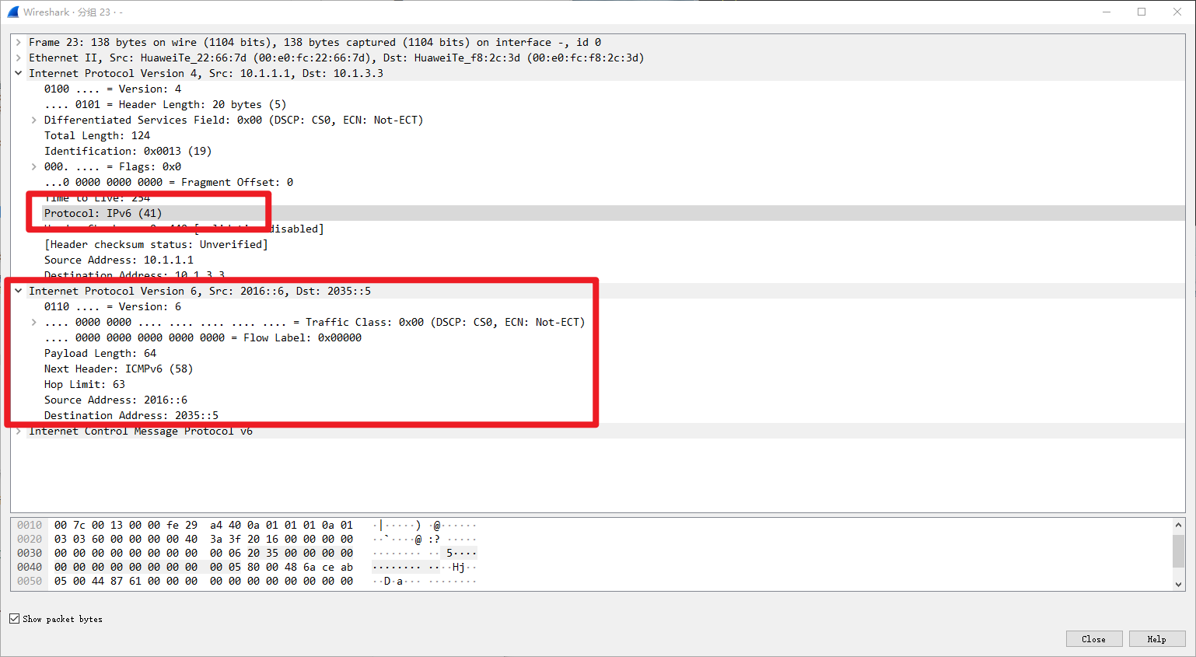Viewport: 1196px width, 657px height.
Task: Expand the Ethernet II section
Action: point(19,58)
